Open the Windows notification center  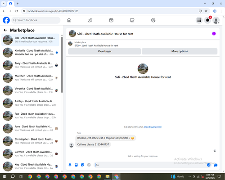pos(219,176)
